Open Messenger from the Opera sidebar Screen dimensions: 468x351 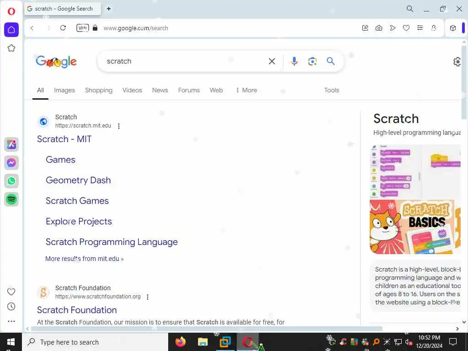11,163
